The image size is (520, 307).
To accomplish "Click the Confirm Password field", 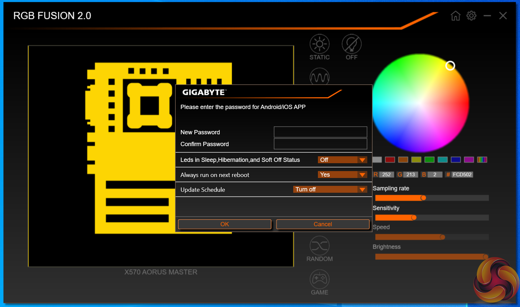I will pos(320,144).
